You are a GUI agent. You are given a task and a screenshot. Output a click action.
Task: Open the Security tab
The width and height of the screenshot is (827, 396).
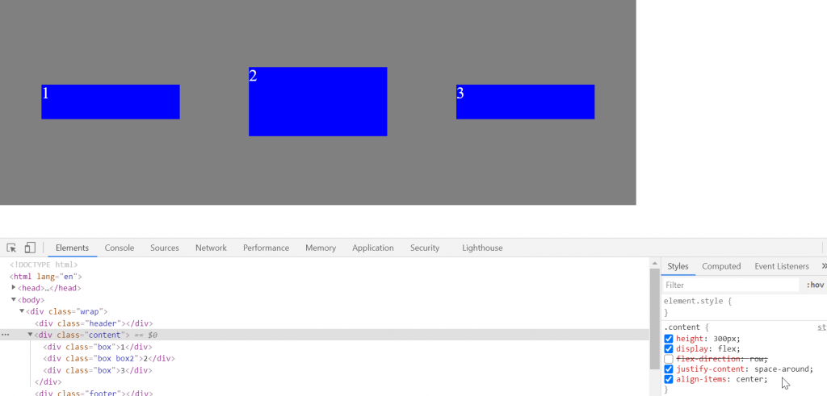click(425, 248)
